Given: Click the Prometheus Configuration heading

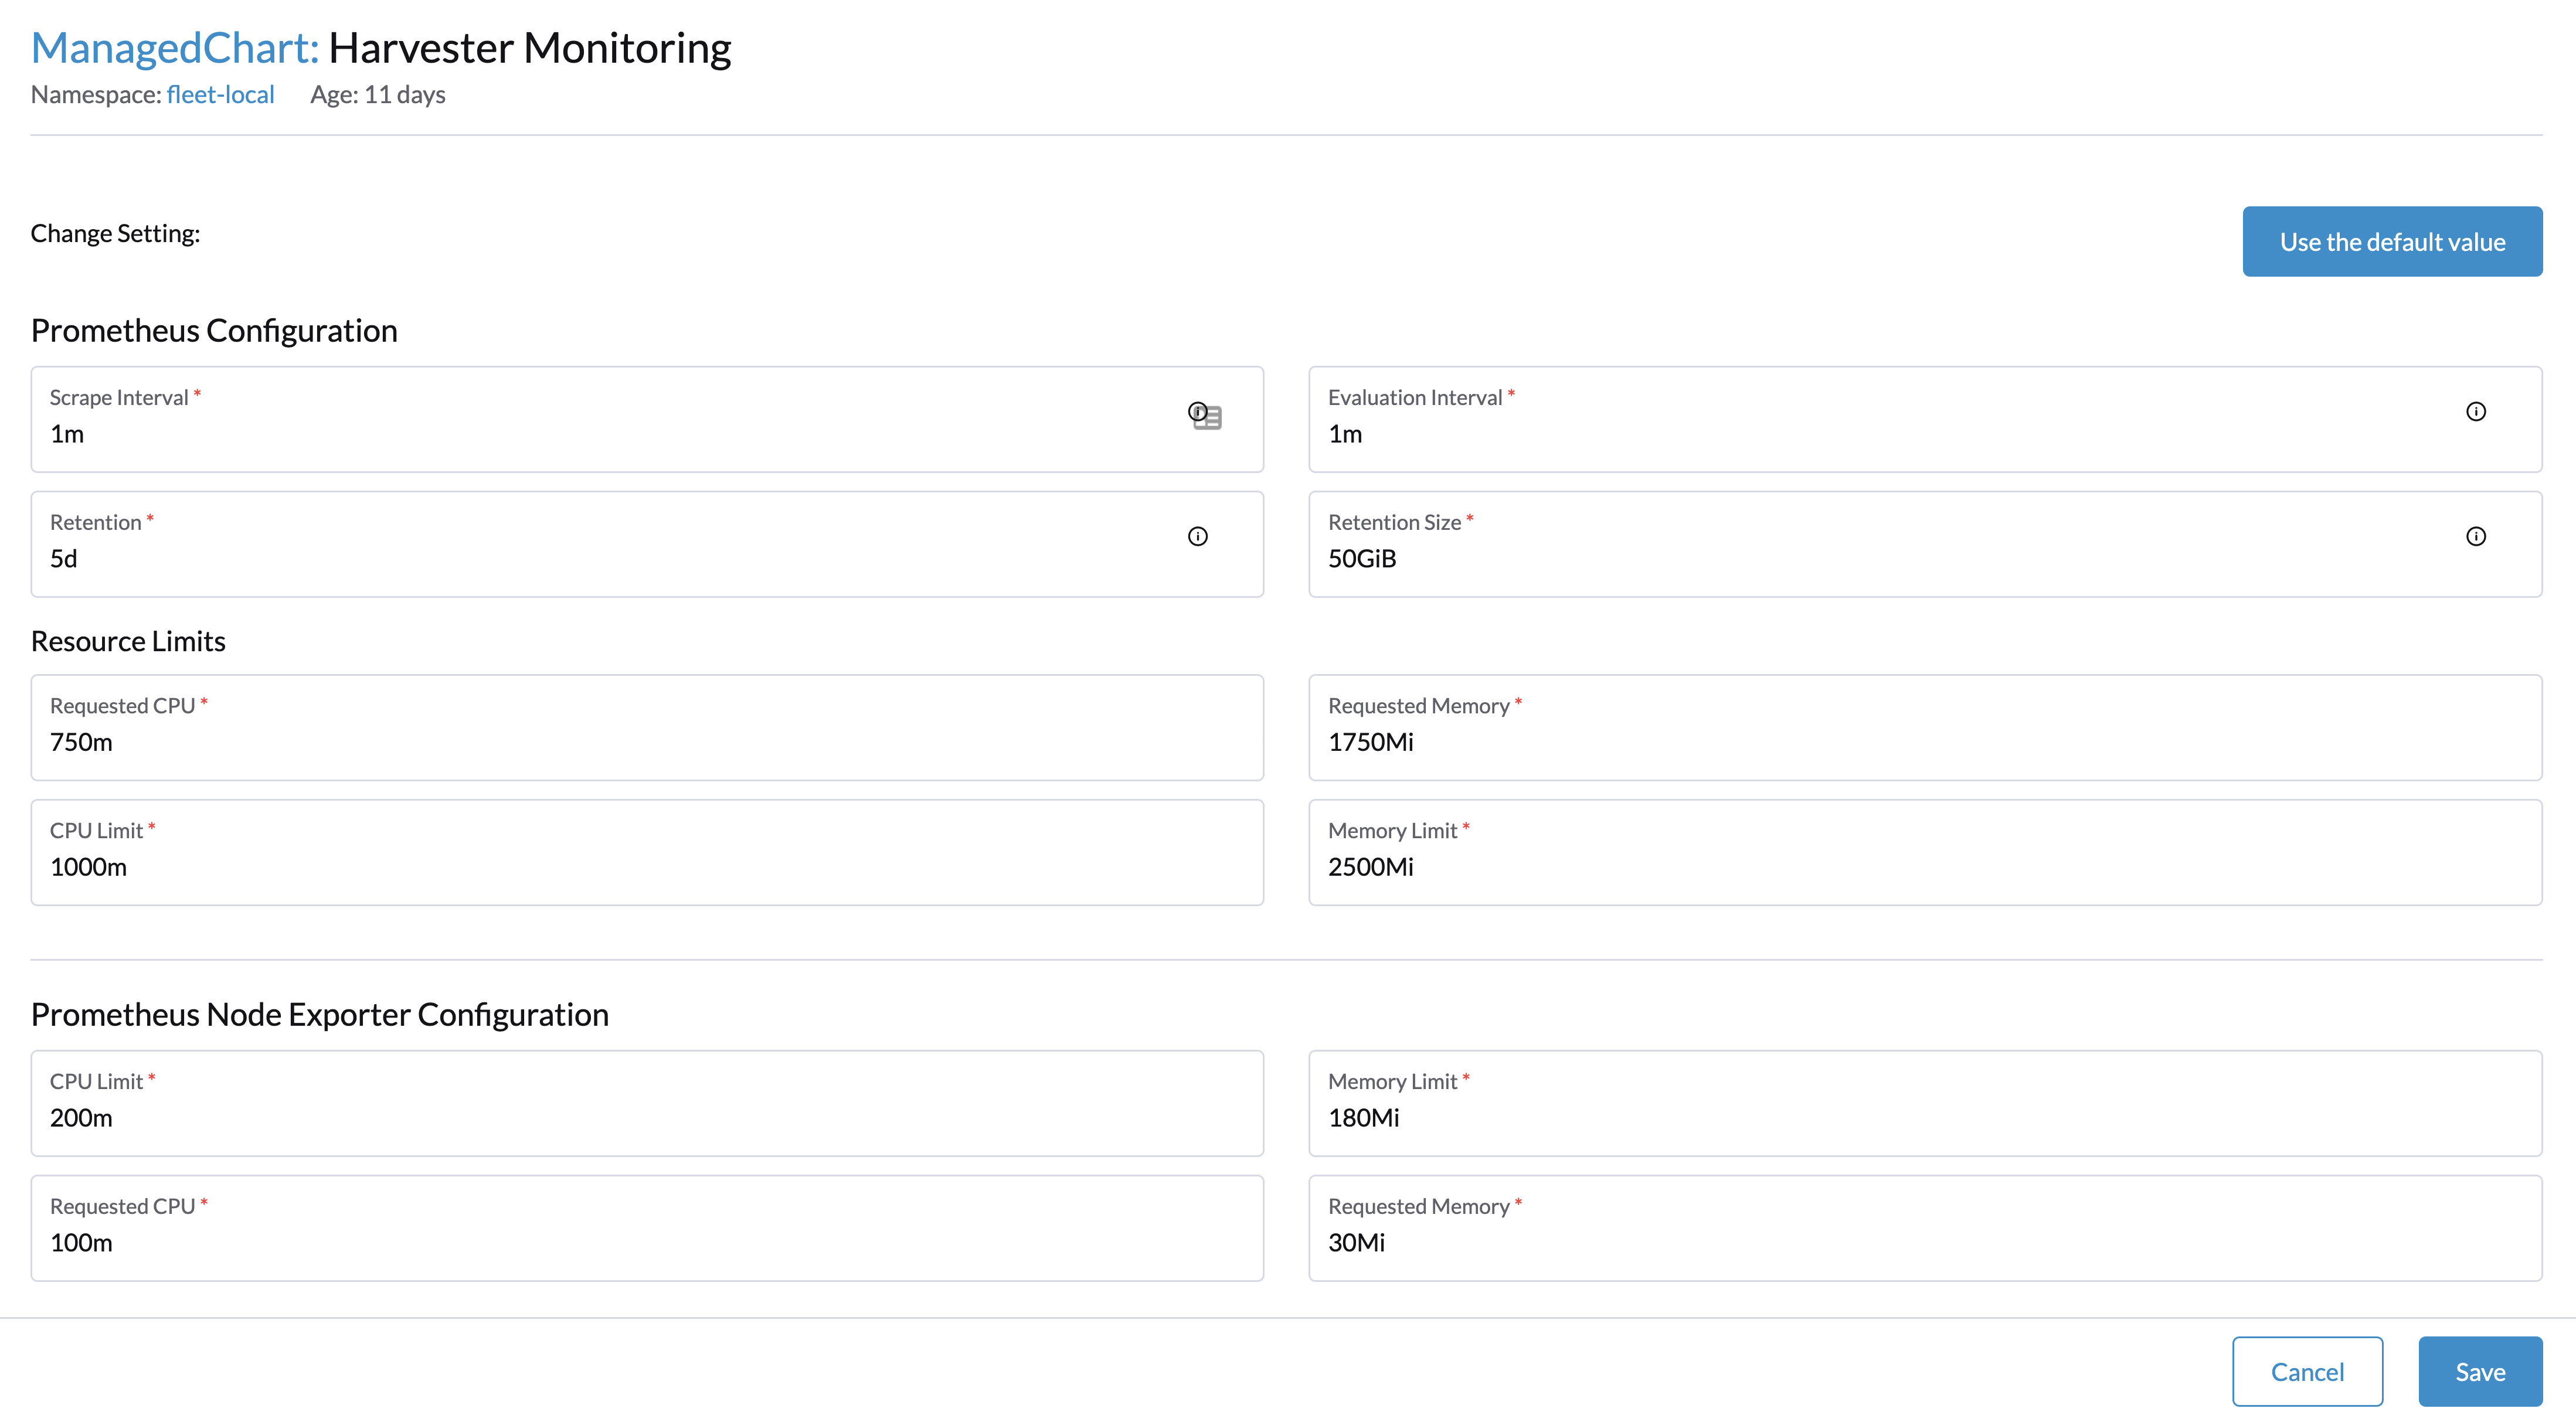Looking at the screenshot, I should (x=214, y=330).
